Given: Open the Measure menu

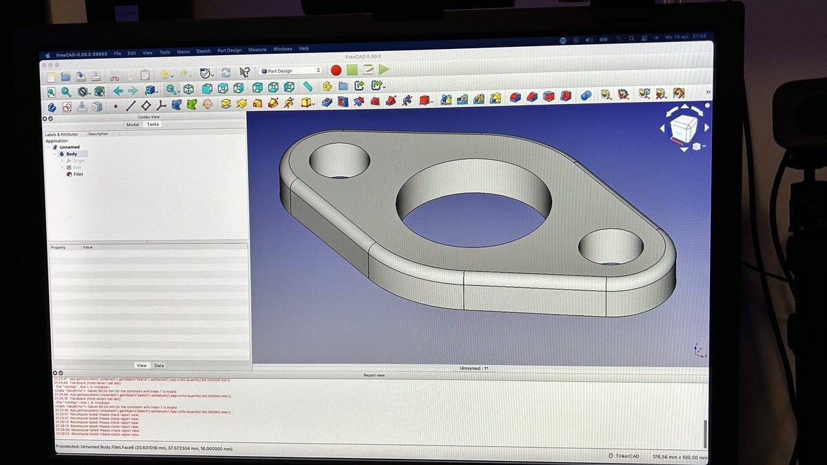Looking at the screenshot, I should (257, 50).
